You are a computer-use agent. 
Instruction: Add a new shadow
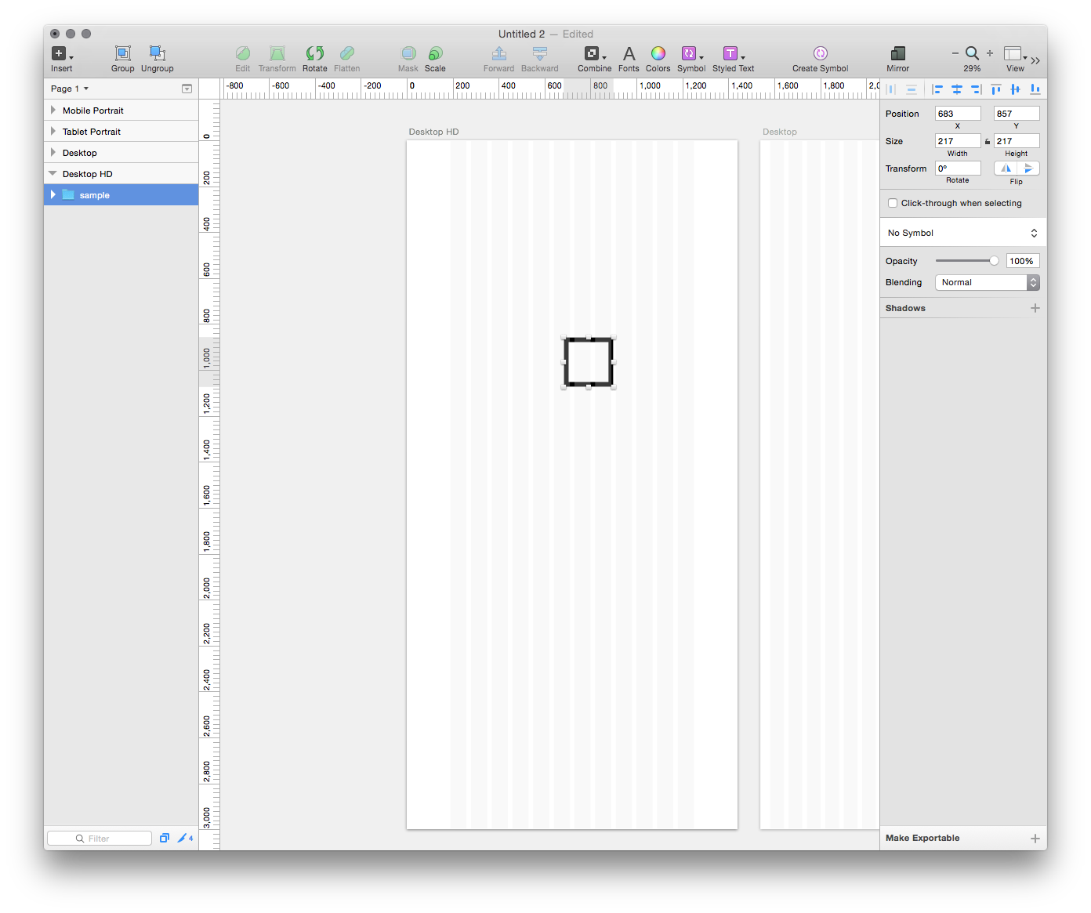tap(1035, 308)
